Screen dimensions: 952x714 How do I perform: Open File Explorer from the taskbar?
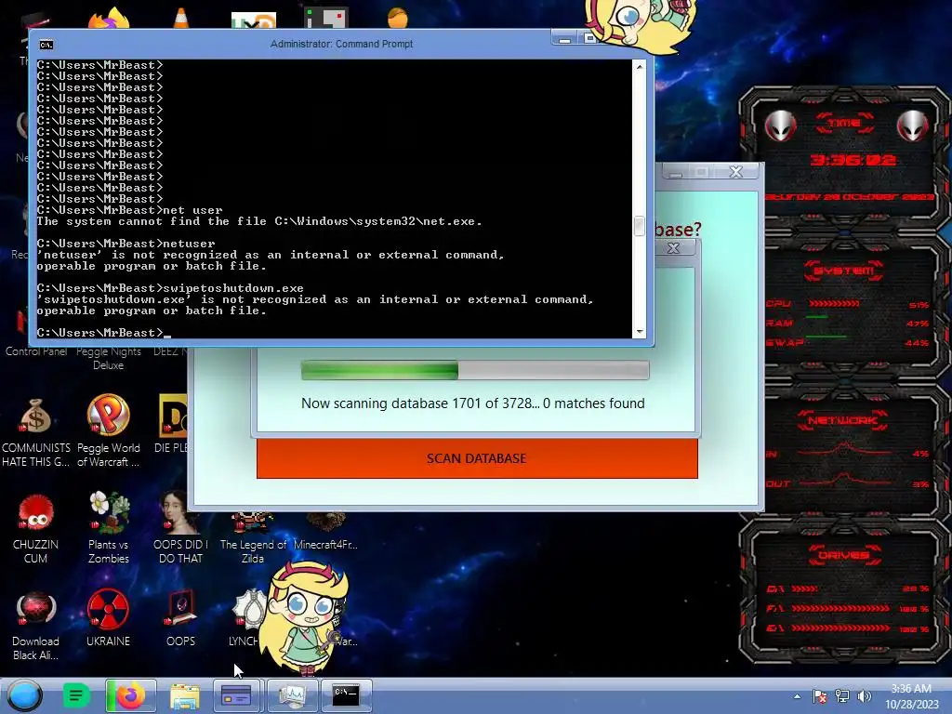(x=185, y=695)
